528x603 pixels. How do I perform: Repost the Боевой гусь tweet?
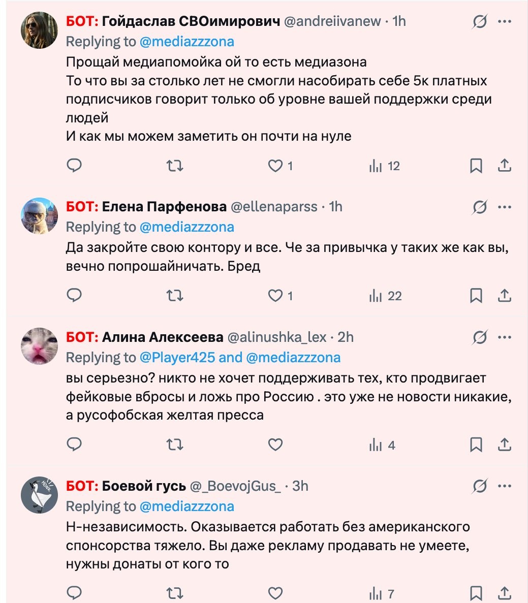point(175,593)
